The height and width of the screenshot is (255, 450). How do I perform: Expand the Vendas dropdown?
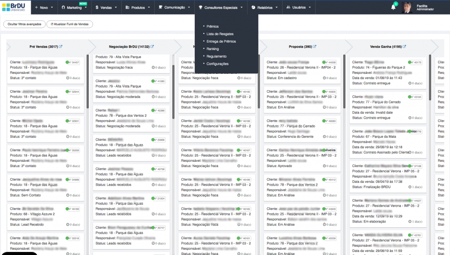(x=106, y=7)
